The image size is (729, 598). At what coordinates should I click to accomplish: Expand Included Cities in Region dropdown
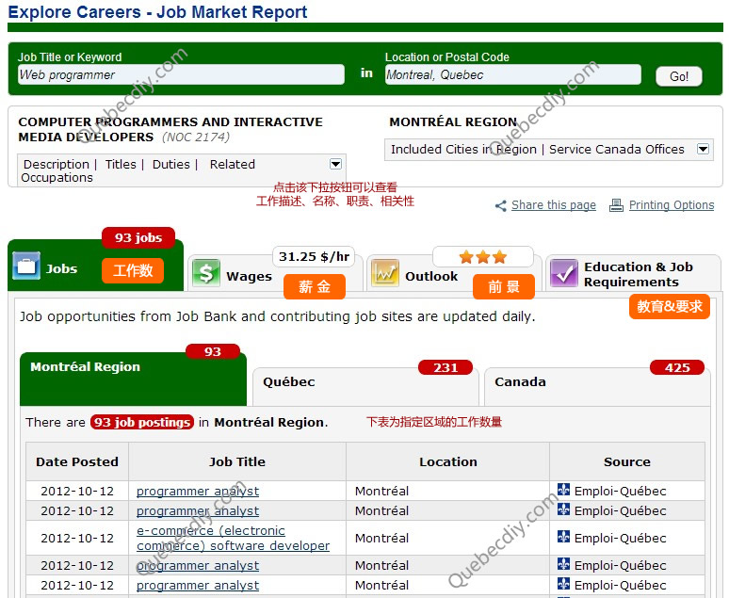click(x=703, y=149)
